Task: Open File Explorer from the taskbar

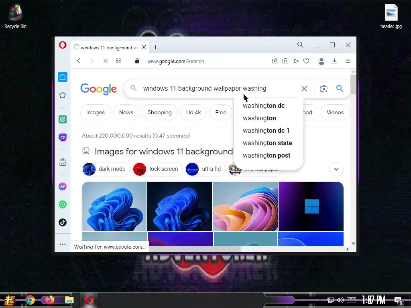Action: pyautogui.click(x=69, y=300)
